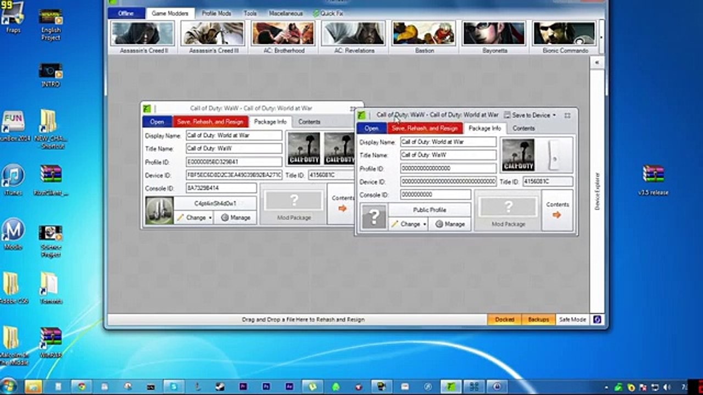
Task: Open After Effects from the taskbar
Action: (x=289, y=386)
